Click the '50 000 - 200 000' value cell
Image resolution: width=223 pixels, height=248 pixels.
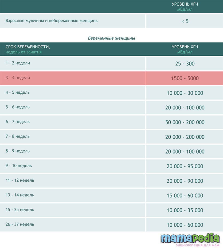[185, 122]
